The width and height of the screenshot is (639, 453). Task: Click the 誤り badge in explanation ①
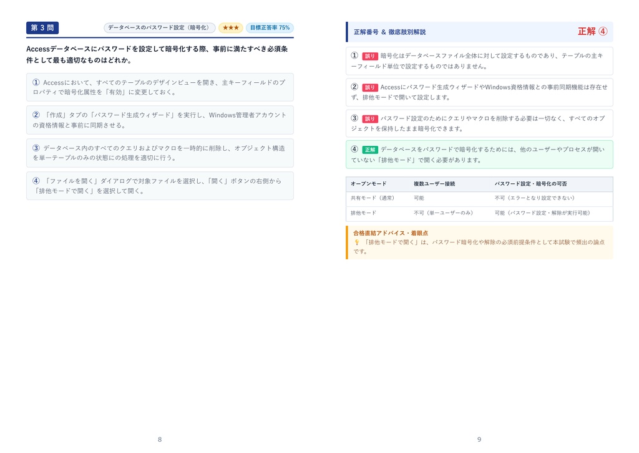pyautogui.click(x=369, y=56)
